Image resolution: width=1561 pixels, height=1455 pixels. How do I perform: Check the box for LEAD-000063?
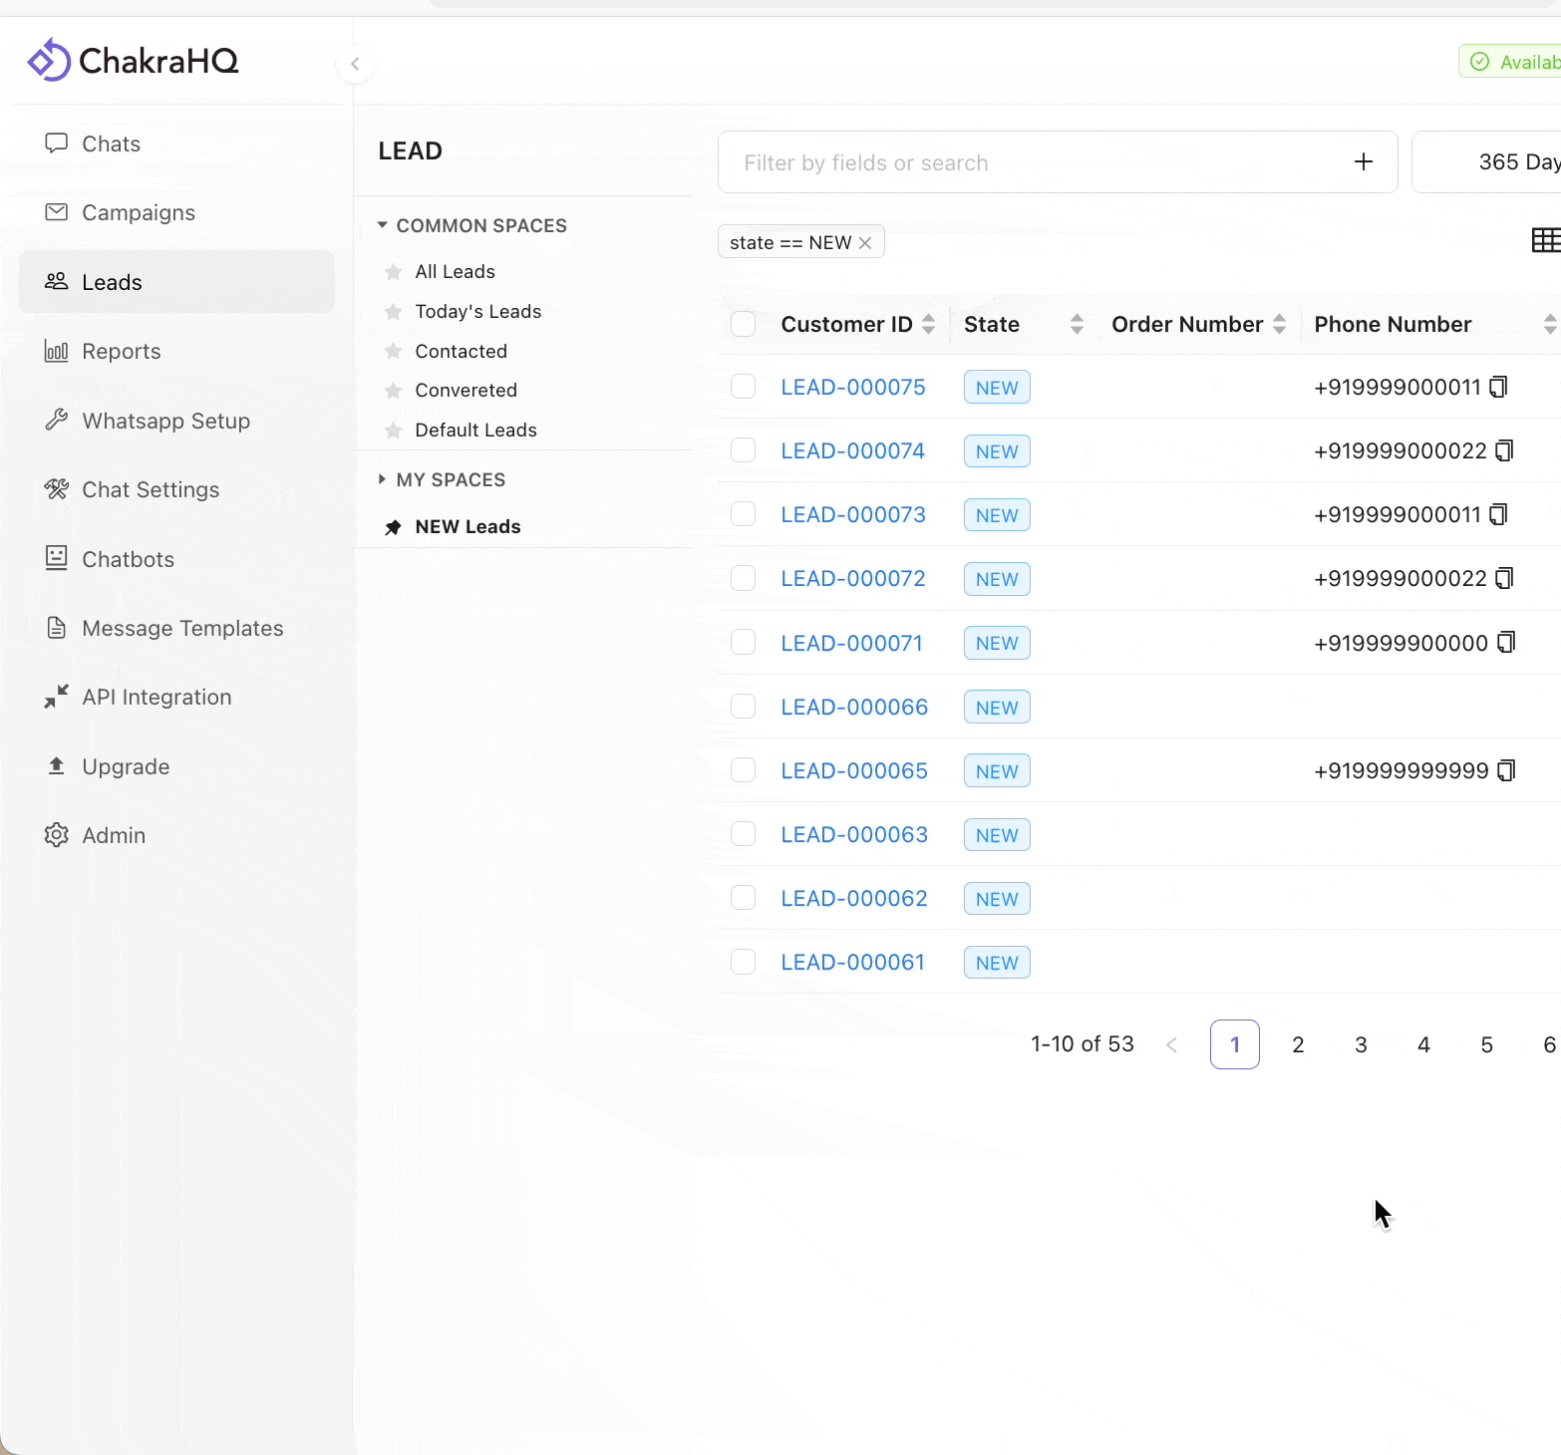744,834
